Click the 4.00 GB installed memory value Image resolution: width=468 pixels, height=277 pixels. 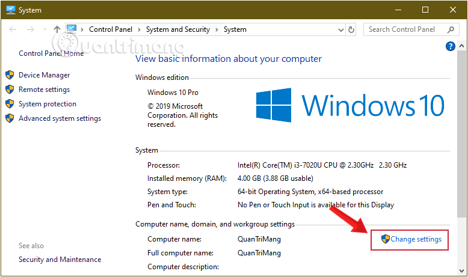click(x=275, y=178)
